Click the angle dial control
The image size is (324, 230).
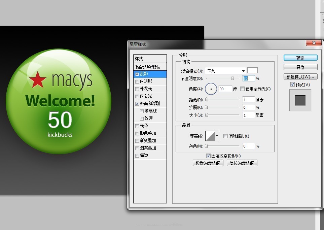[211, 89]
